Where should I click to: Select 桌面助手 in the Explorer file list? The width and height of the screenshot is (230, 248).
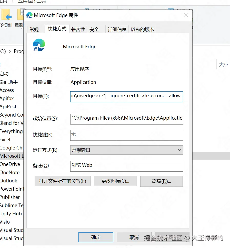[9, 82]
